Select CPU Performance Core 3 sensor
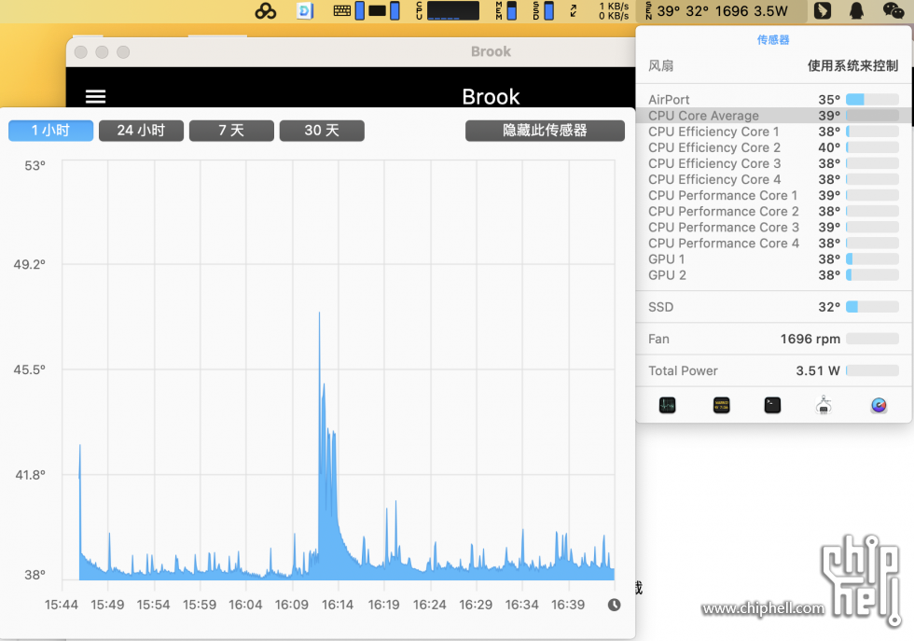The image size is (914, 641). (773, 227)
